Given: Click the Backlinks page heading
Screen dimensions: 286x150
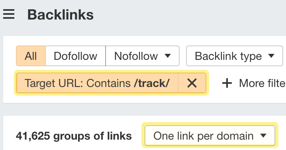Looking at the screenshot, I should click(61, 15).
